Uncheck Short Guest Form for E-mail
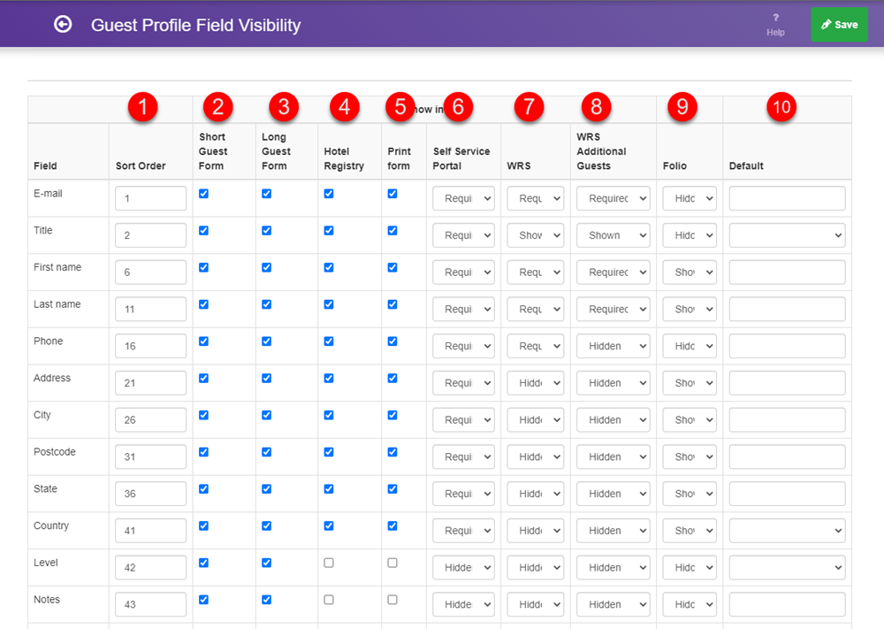884x629 pixels. (203, 193)
